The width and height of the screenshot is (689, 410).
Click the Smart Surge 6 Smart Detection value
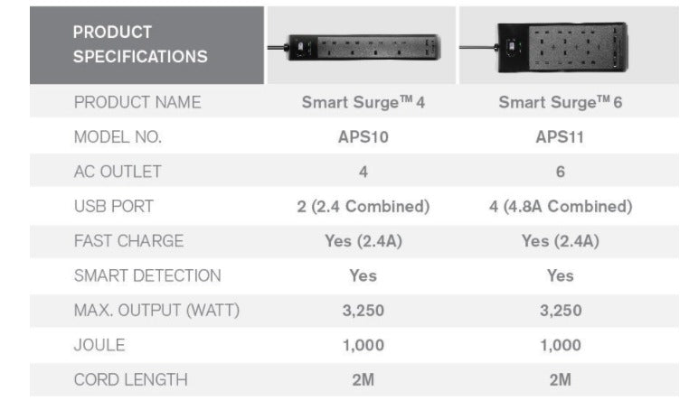[560, 275]
